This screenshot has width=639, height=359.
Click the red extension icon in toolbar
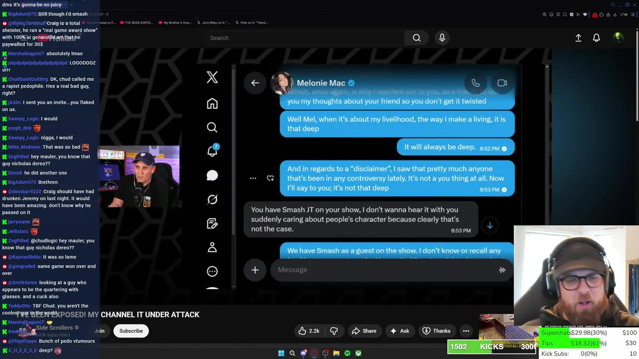(x=595, y=15)
